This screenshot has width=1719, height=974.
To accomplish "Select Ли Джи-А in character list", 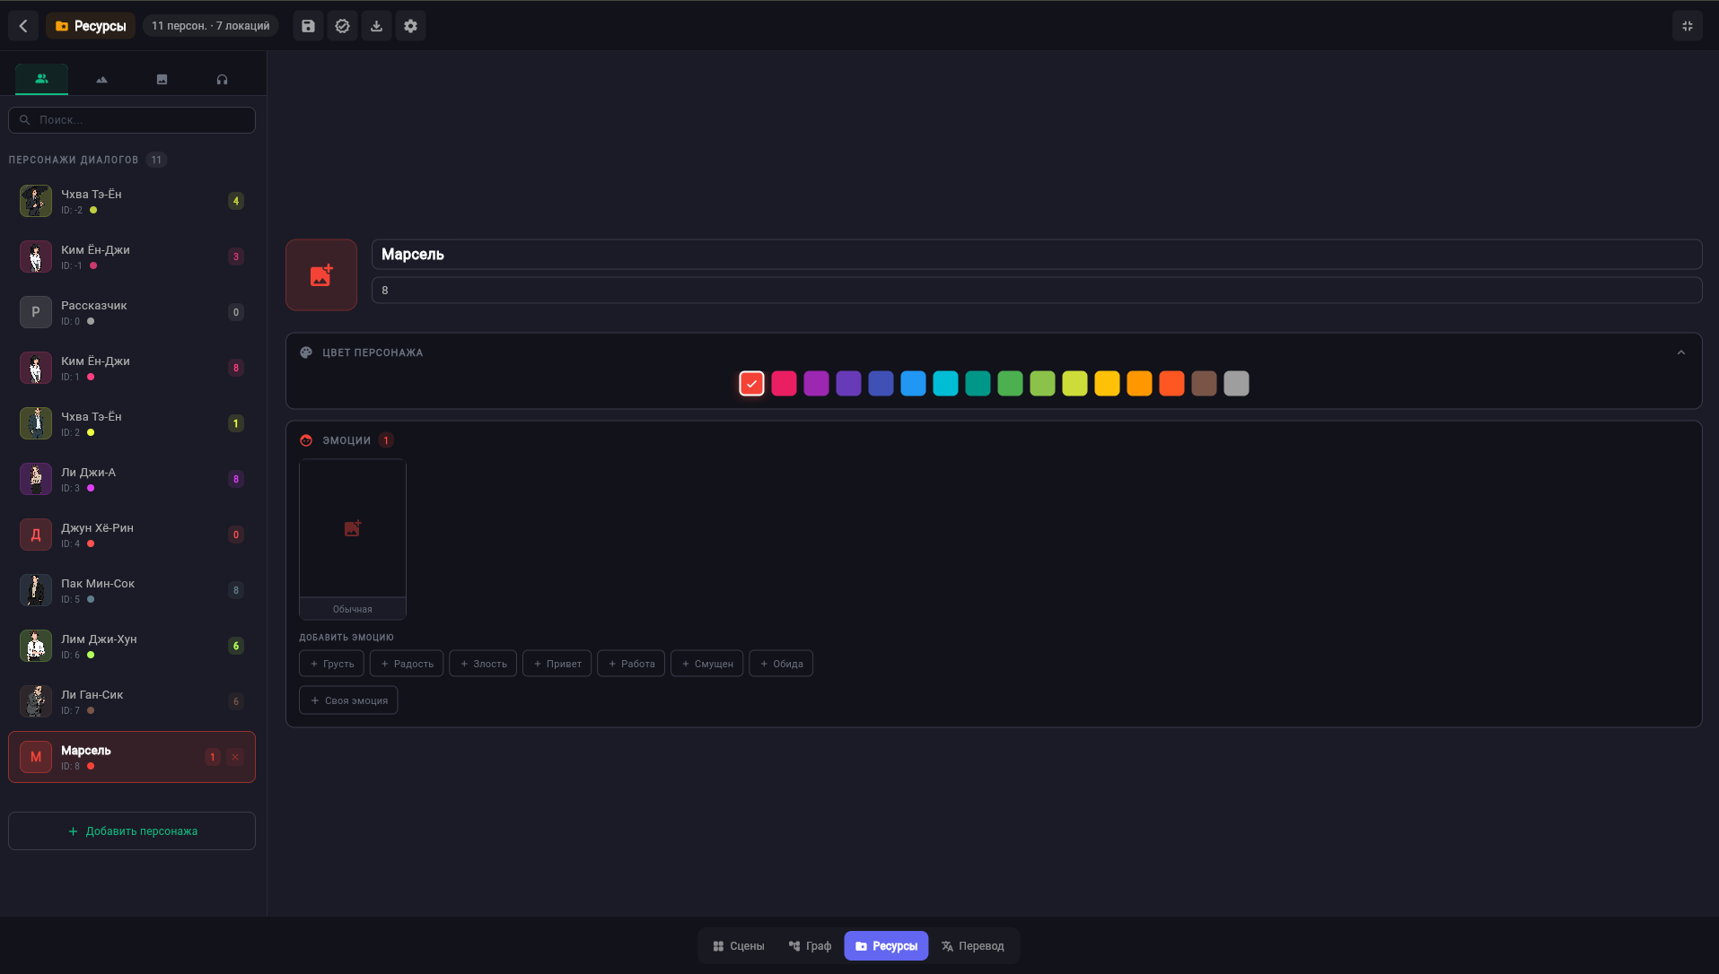I will click(x=132, y=479).
